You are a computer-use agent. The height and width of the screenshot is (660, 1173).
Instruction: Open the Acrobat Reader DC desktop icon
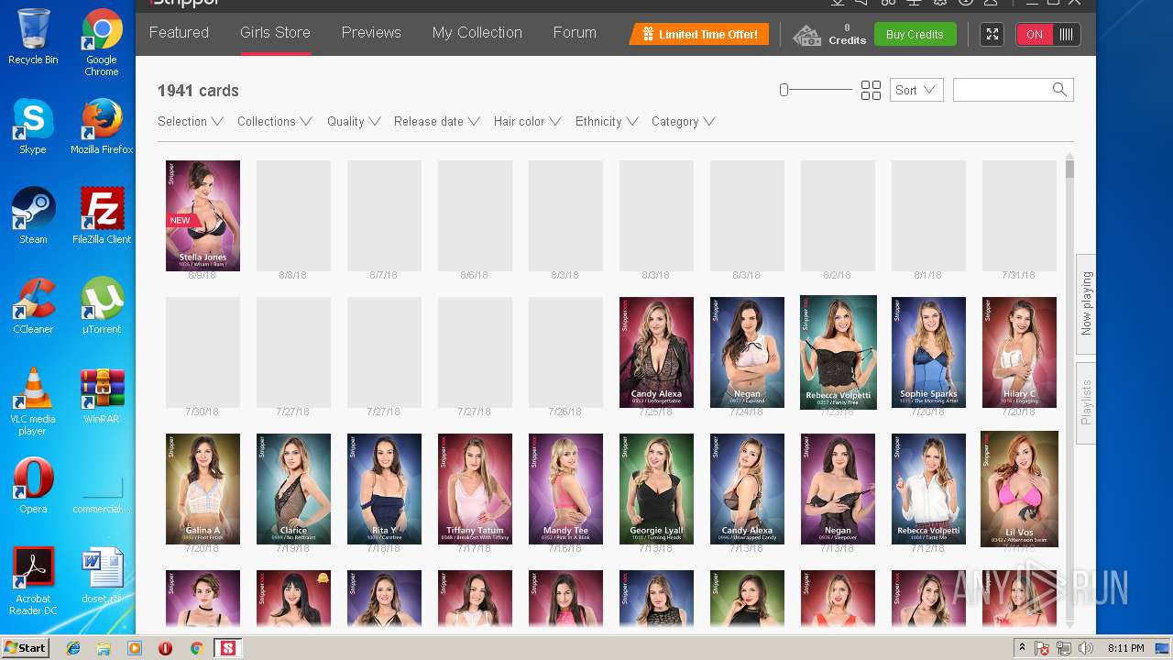click(x=33, y=581)
